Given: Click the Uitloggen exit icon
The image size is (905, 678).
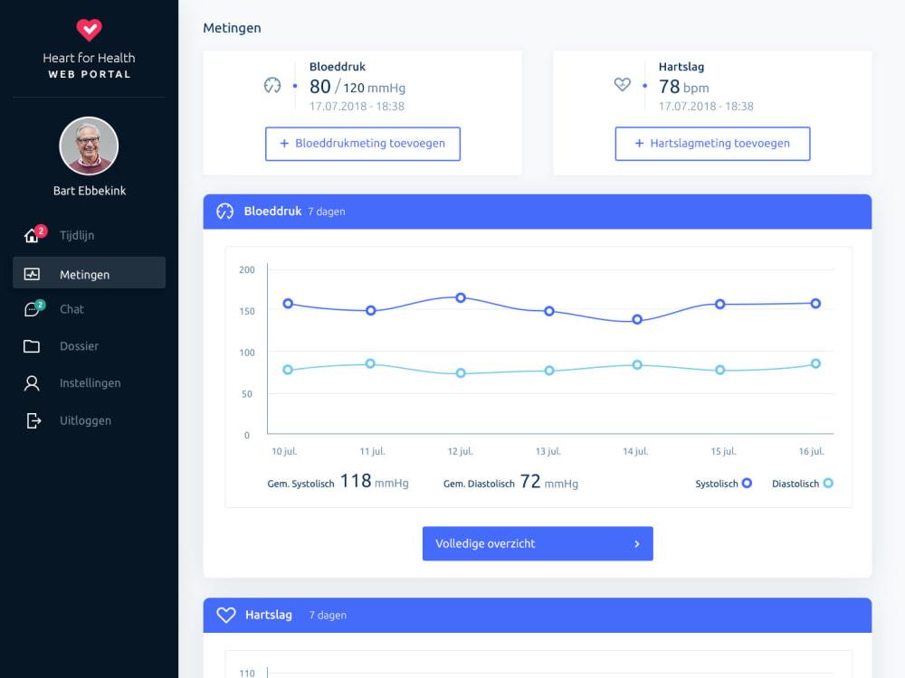Looking at the screenshot, I should pyautogui.click(x=33, y=421).
